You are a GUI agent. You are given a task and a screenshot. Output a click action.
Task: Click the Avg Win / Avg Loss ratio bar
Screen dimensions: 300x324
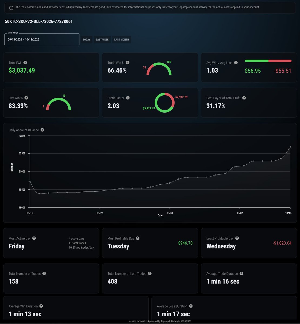click(268, 61)
